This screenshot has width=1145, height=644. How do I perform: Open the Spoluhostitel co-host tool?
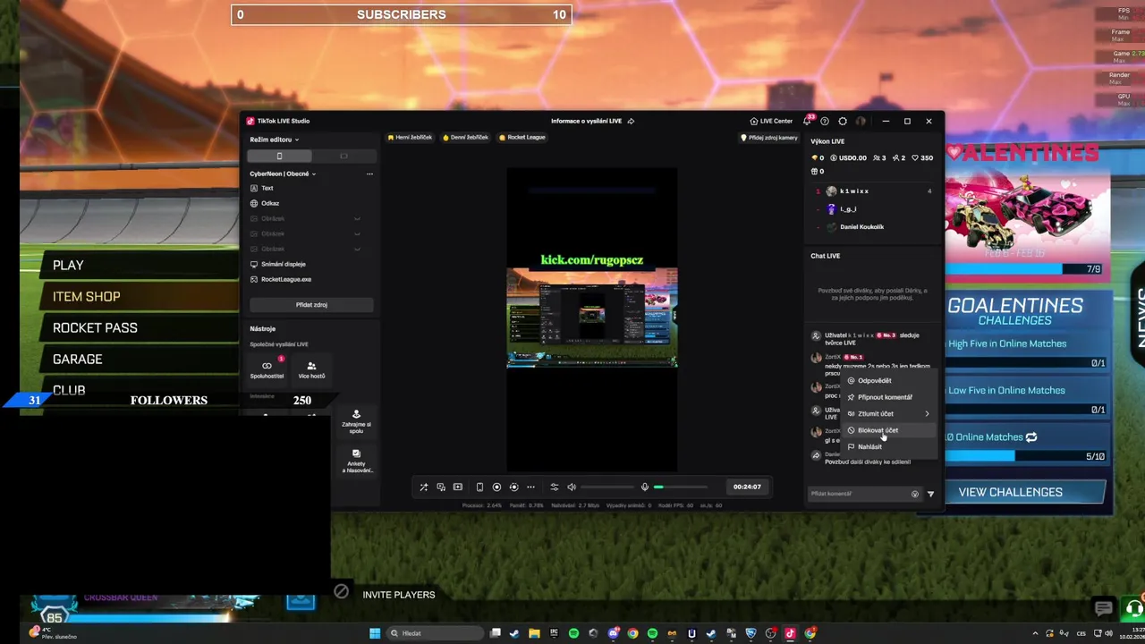(x=267, y=369)
